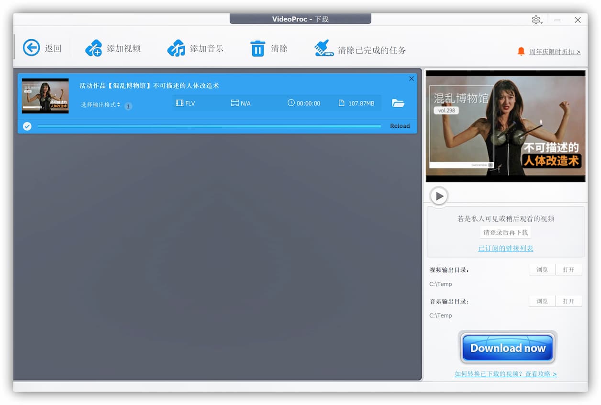Image resolution: width=601 pixels, height=405 pixels.
Task: Open the settings gear menu
Action: coord(536,20)
